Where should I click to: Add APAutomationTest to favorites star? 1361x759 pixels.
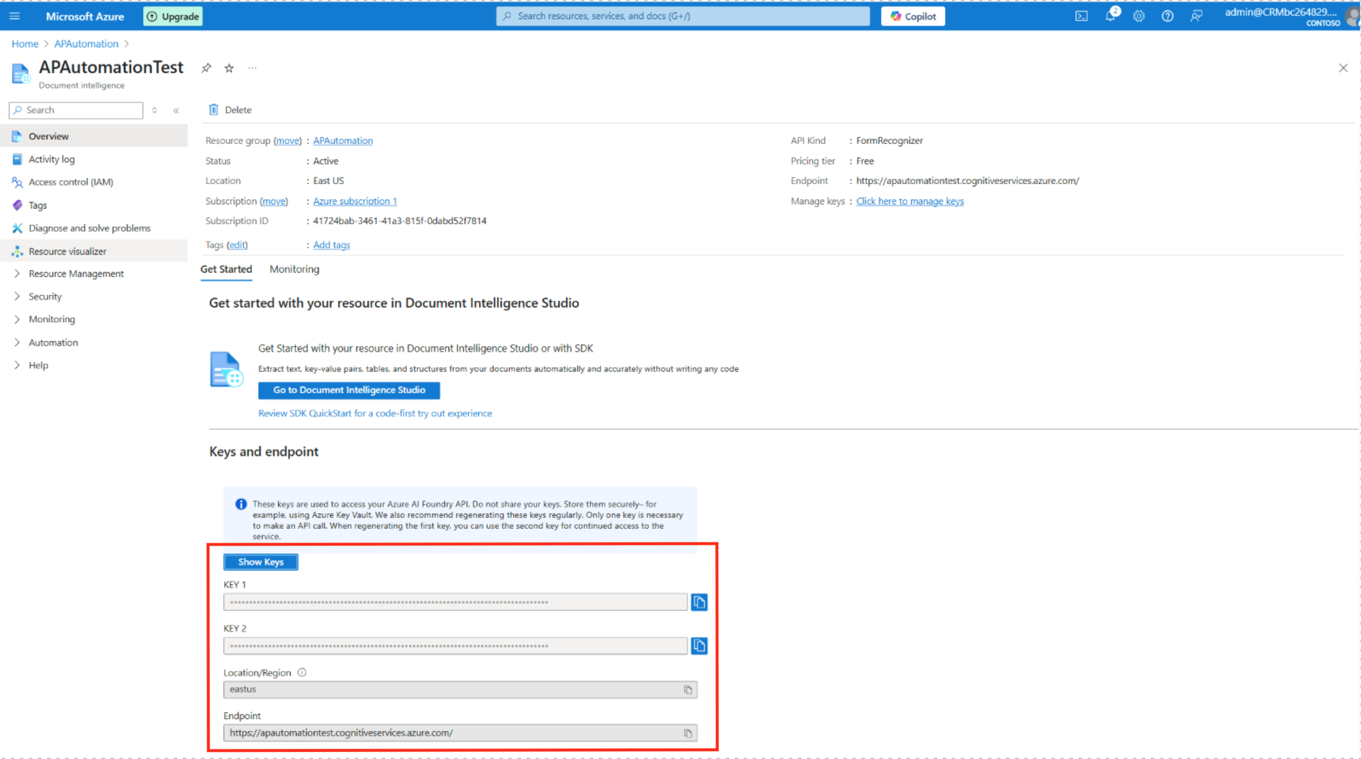coord(229,68)
